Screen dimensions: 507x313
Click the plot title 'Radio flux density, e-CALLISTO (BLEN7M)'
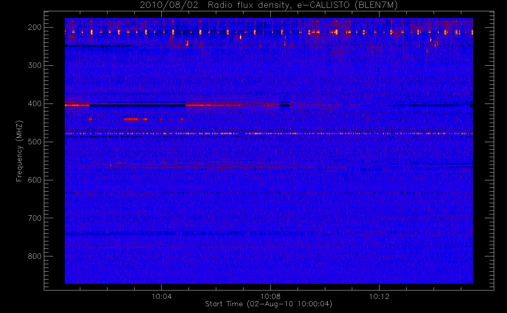tap(303, 5)
